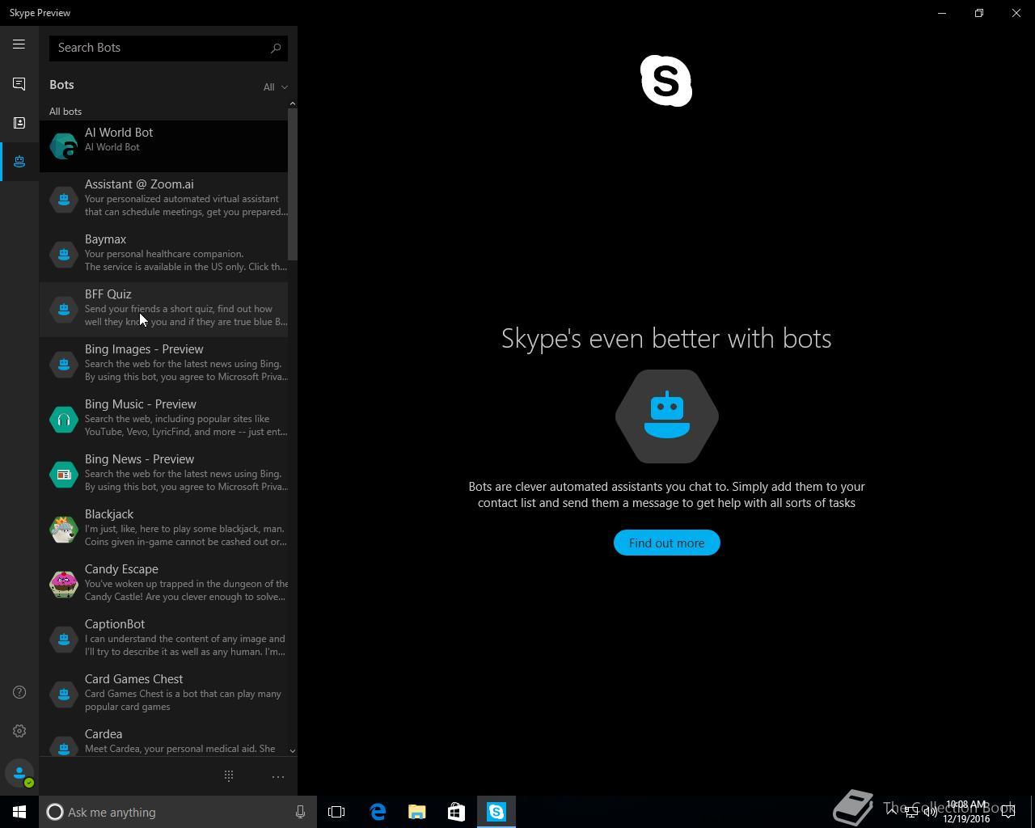Click bot list scroll down arrow

coord(293,751)
